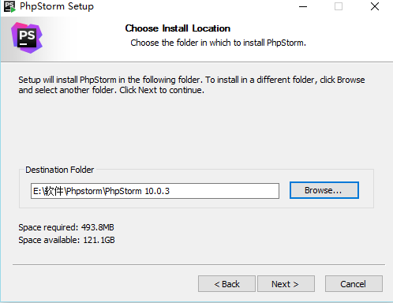Click the 'Destination Folder' group label

tap(59, 170)
